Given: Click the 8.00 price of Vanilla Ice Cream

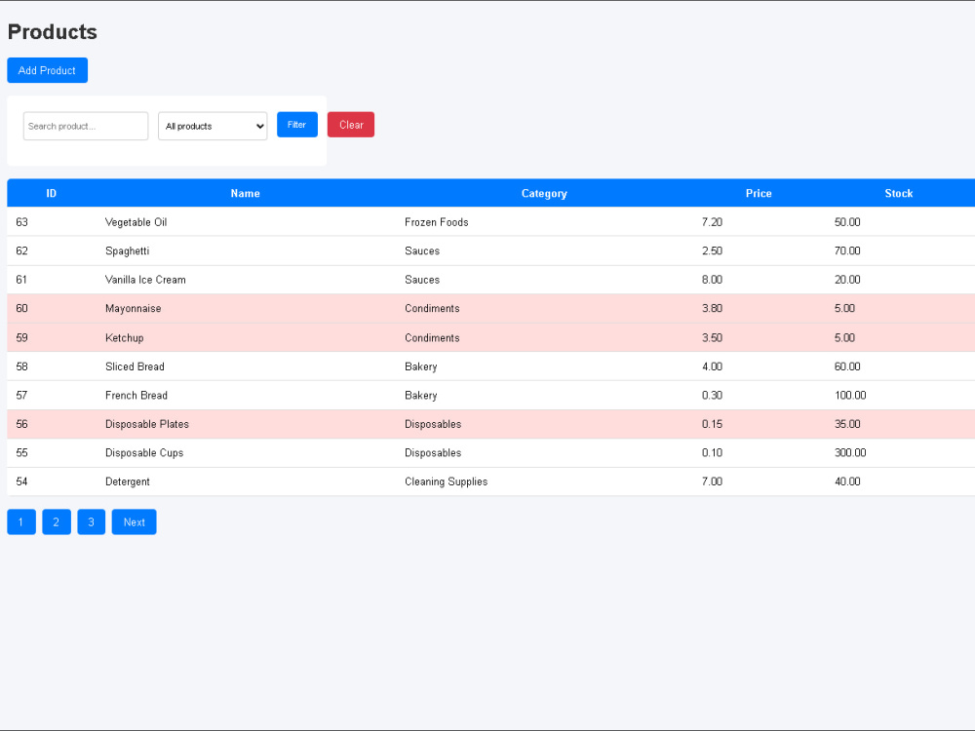Looking at the screenshot, I should click(712, 280).
